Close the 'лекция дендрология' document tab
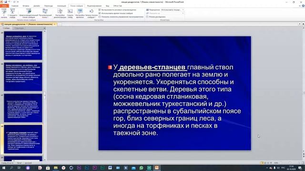This screenshot has width=305, height=171. click(55, 24)
